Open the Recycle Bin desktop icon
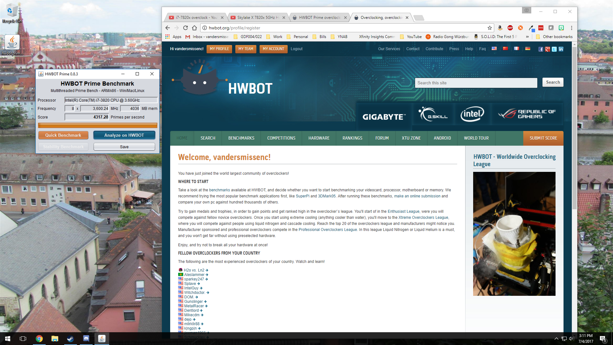 click(12, 13)
